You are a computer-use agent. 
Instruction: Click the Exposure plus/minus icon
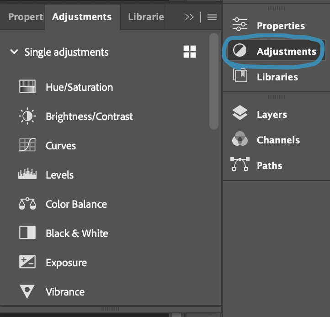click(x=27, y=262)
